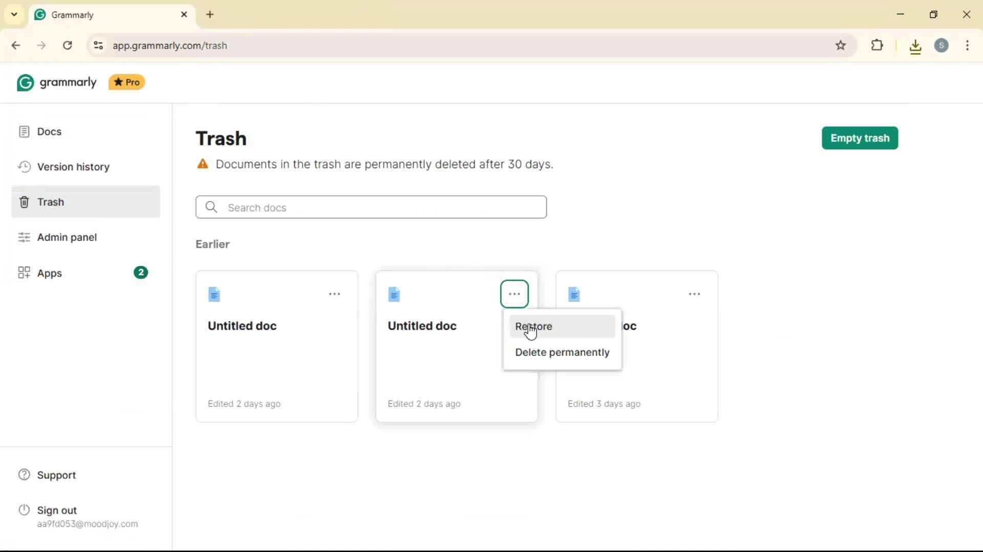The height and width of the screenshot is (552, 983).
Task: Open the Apps section
Action: tap(49, 273)
